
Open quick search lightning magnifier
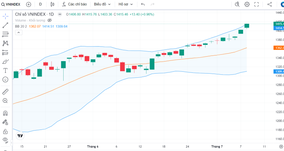click(x=237, y=4)
